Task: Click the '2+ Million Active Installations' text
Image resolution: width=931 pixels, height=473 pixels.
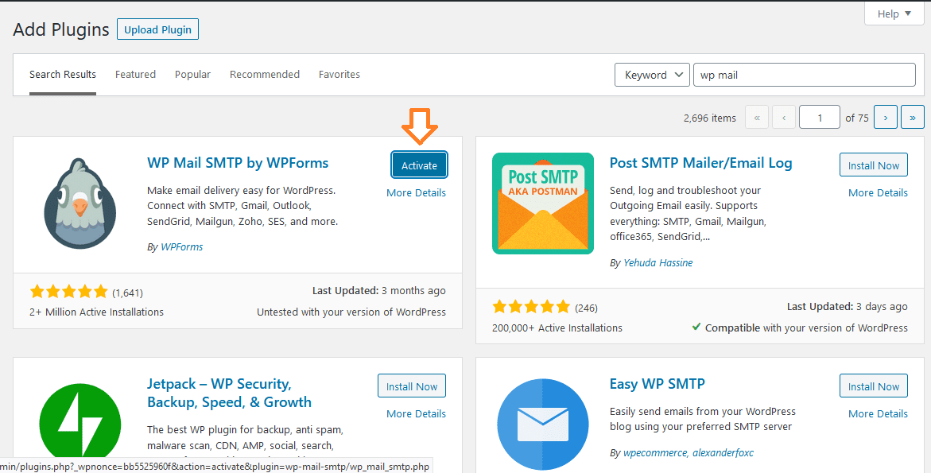Action: click(x=97, y=312)
